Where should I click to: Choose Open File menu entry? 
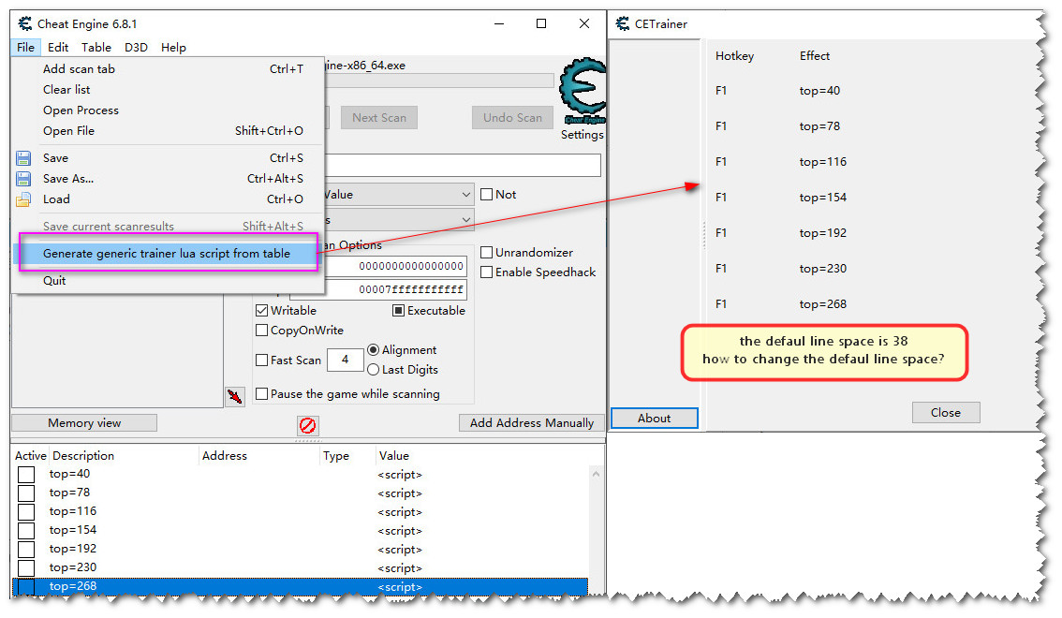(168, 131)
